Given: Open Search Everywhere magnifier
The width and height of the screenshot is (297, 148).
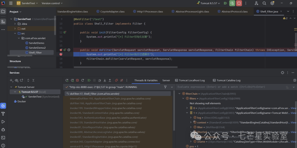Looking at the screenshot, I should [x=264, y=3].
